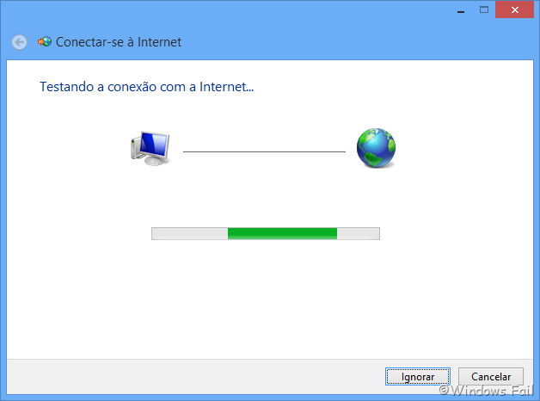Click the Testando a conexão com a Internet heading
Viewport: 540px width, 401px height.
tap(147, 87)
